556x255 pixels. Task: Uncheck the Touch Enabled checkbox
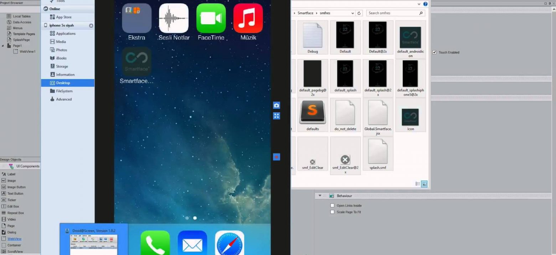(x=434, y=52)
